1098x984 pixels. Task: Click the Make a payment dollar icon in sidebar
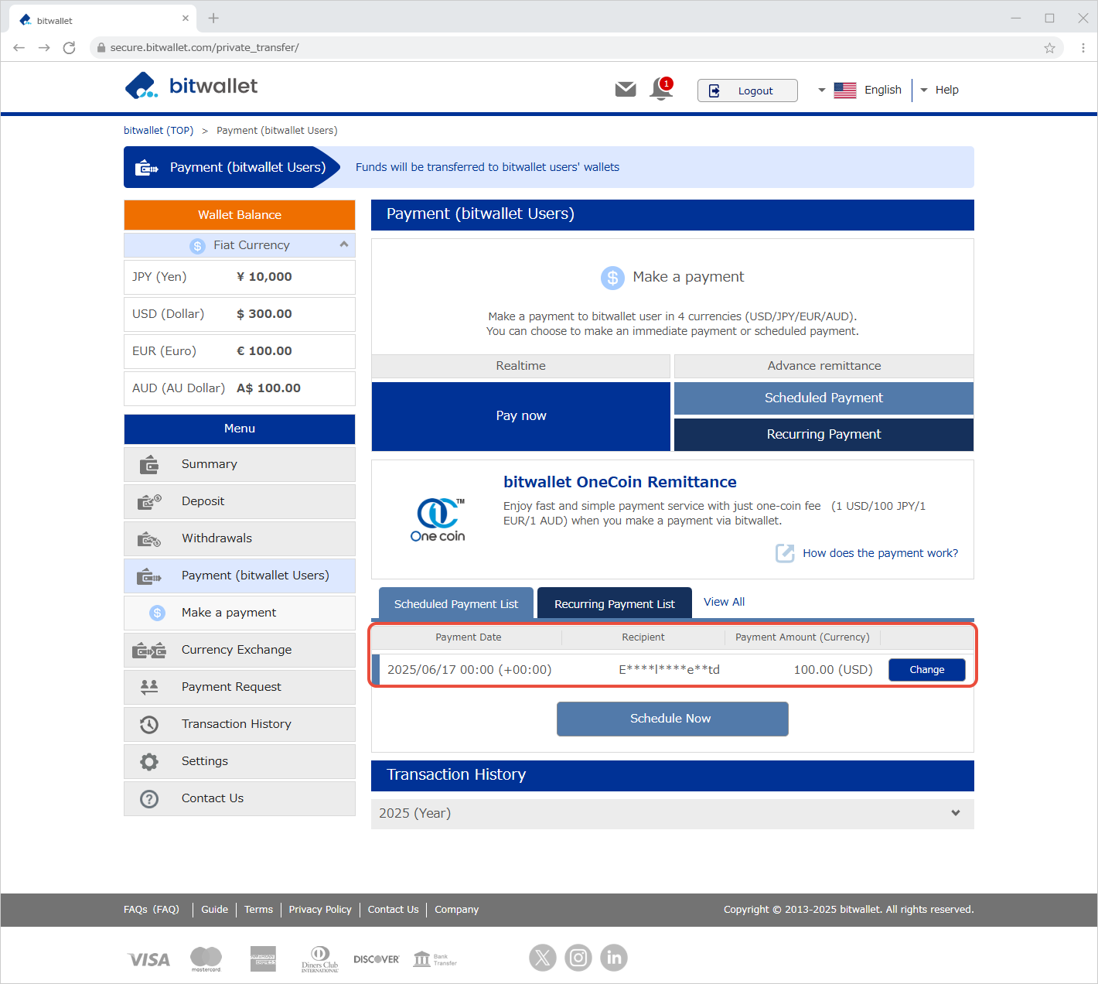(158, 613)
